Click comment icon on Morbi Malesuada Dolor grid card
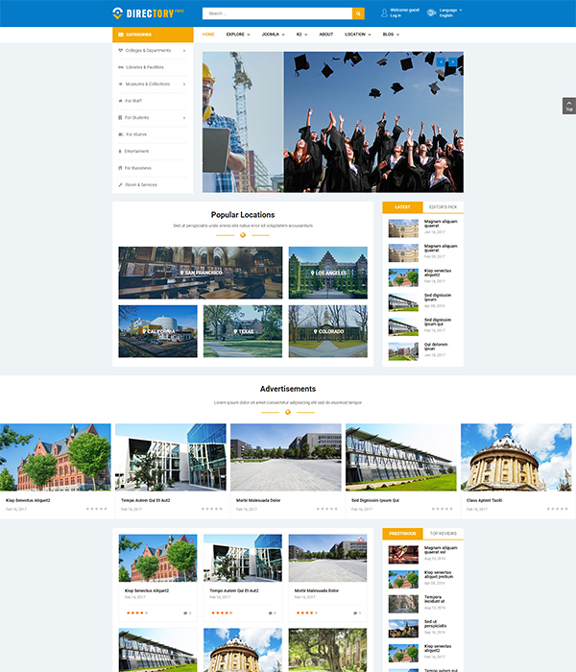Image resolution: width=576 pixels, height=672 pixels. 355,613
